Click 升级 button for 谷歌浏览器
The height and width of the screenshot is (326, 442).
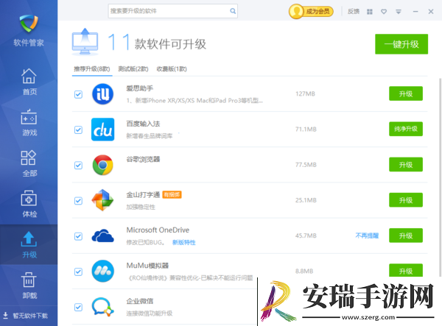406,164
